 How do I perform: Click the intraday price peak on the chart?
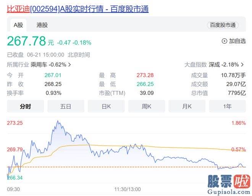(58, 121)
